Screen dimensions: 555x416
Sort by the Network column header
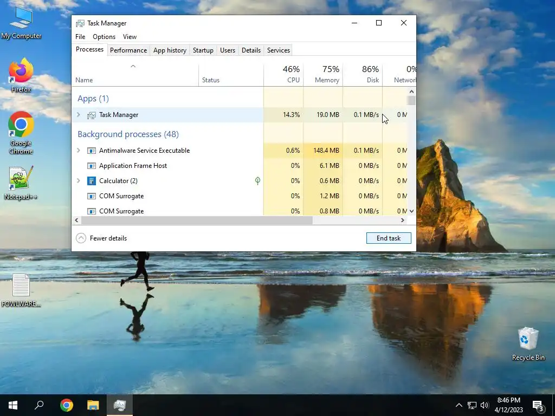click(x=399, y=75)
